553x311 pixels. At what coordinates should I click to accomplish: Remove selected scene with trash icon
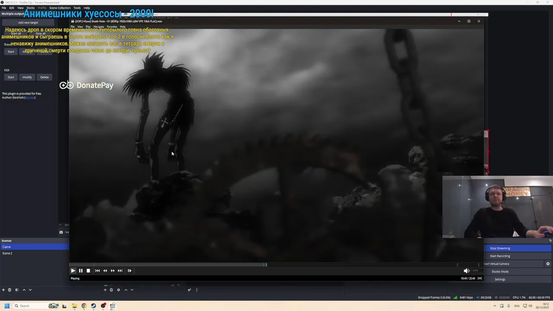click(10, 290)
